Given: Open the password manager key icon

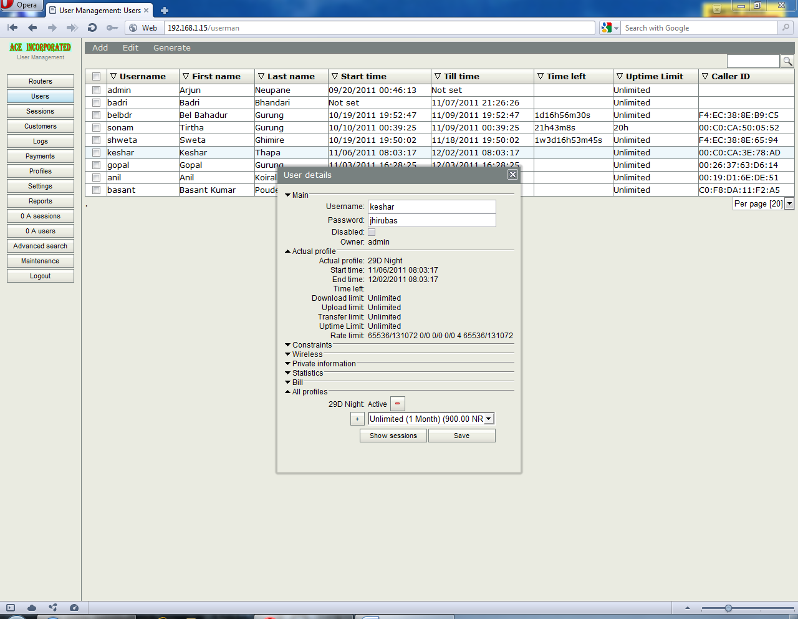Looking at the screenshot, I should tap(112, 27).
